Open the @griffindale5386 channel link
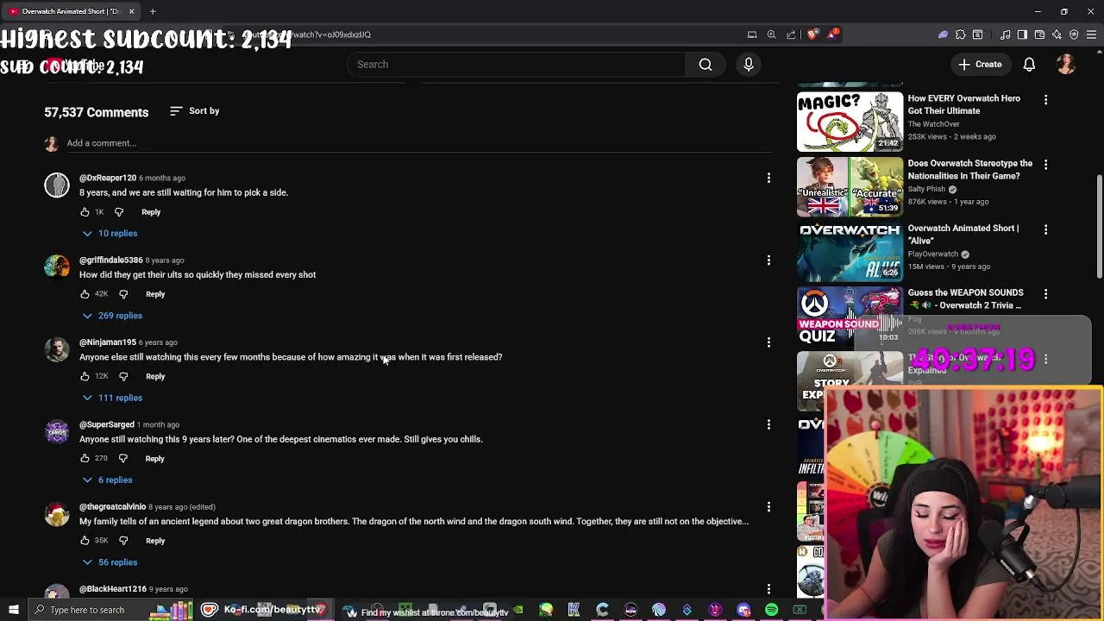This screenshot has height=621, width=1104. (110, 260)
